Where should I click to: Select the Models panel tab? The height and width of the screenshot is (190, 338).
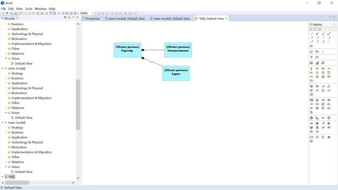10,18
